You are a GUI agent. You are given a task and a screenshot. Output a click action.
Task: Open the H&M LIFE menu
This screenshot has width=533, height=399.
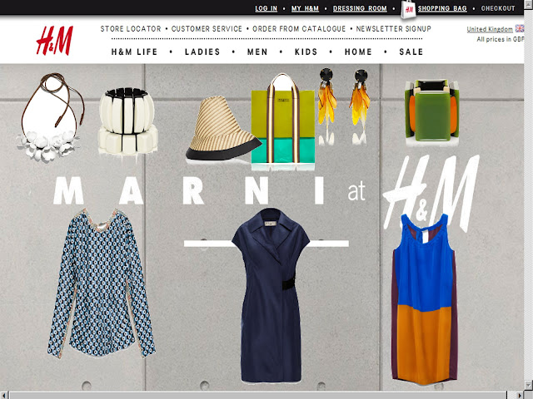(x=135, y=52)
